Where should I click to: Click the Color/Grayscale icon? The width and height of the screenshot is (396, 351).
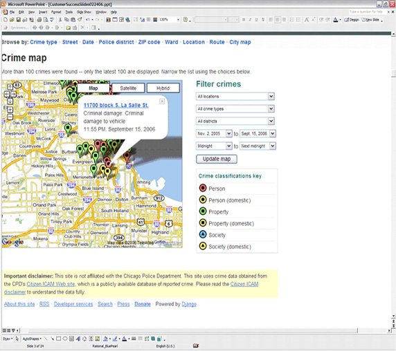pyautogui.click(x=155, y=19)
